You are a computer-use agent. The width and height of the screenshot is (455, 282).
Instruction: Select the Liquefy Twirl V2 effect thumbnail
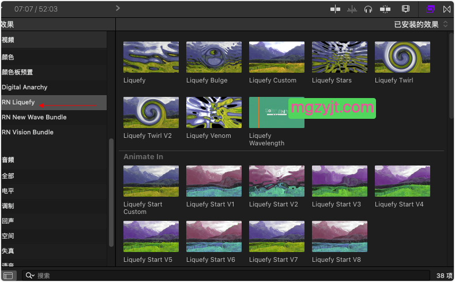[151, 112]
